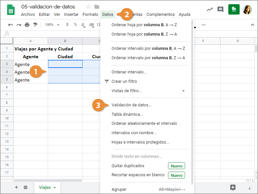This screenshot has width=258, height=194.
Task: Open the Archivo menu
Action: [28, 15]
